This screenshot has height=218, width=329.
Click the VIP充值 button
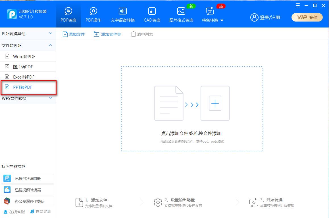point(307,17)
